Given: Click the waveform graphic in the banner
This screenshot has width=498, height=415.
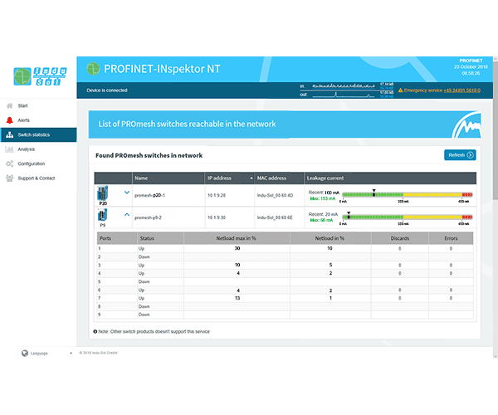Looking at the screenshot, I should (466, 124).
